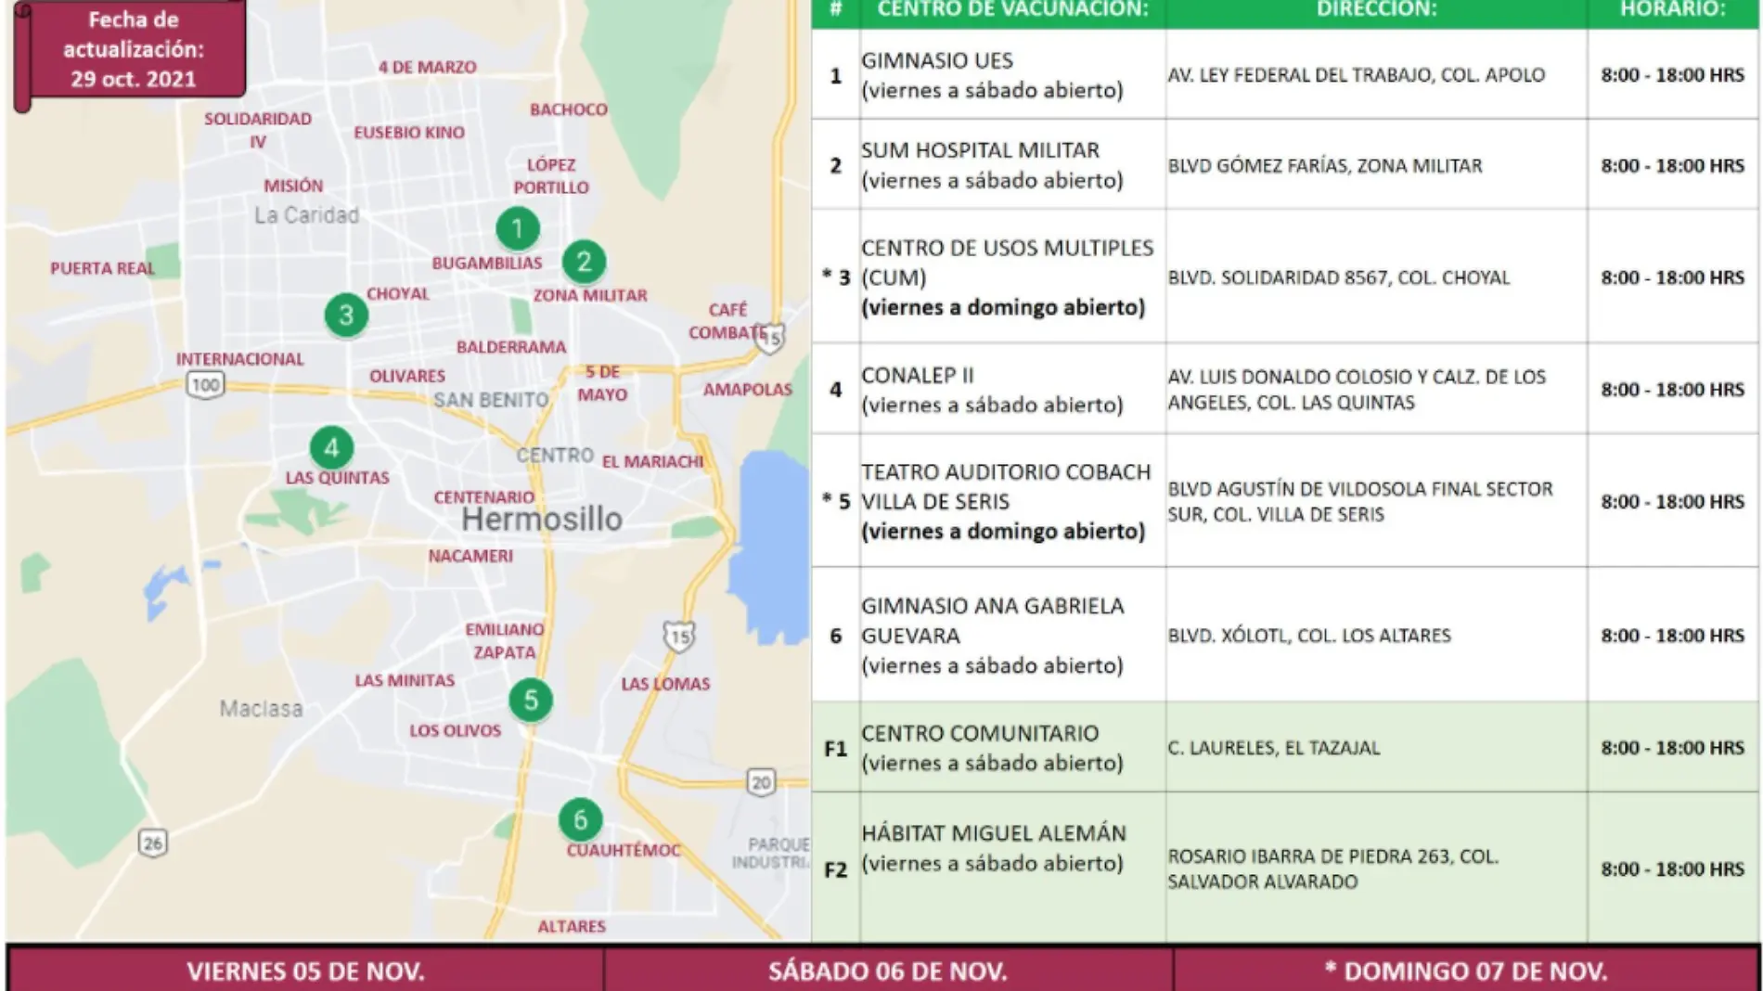Select the VIERNES 05 DE NOV. tab
This screenshot has height=991, width=1763.
pyautogui.click(x=305, y=971)
